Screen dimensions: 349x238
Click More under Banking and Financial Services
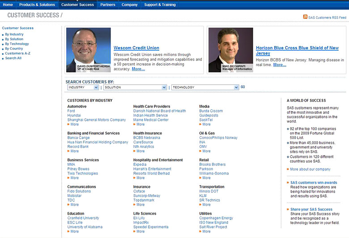point(74,151)
